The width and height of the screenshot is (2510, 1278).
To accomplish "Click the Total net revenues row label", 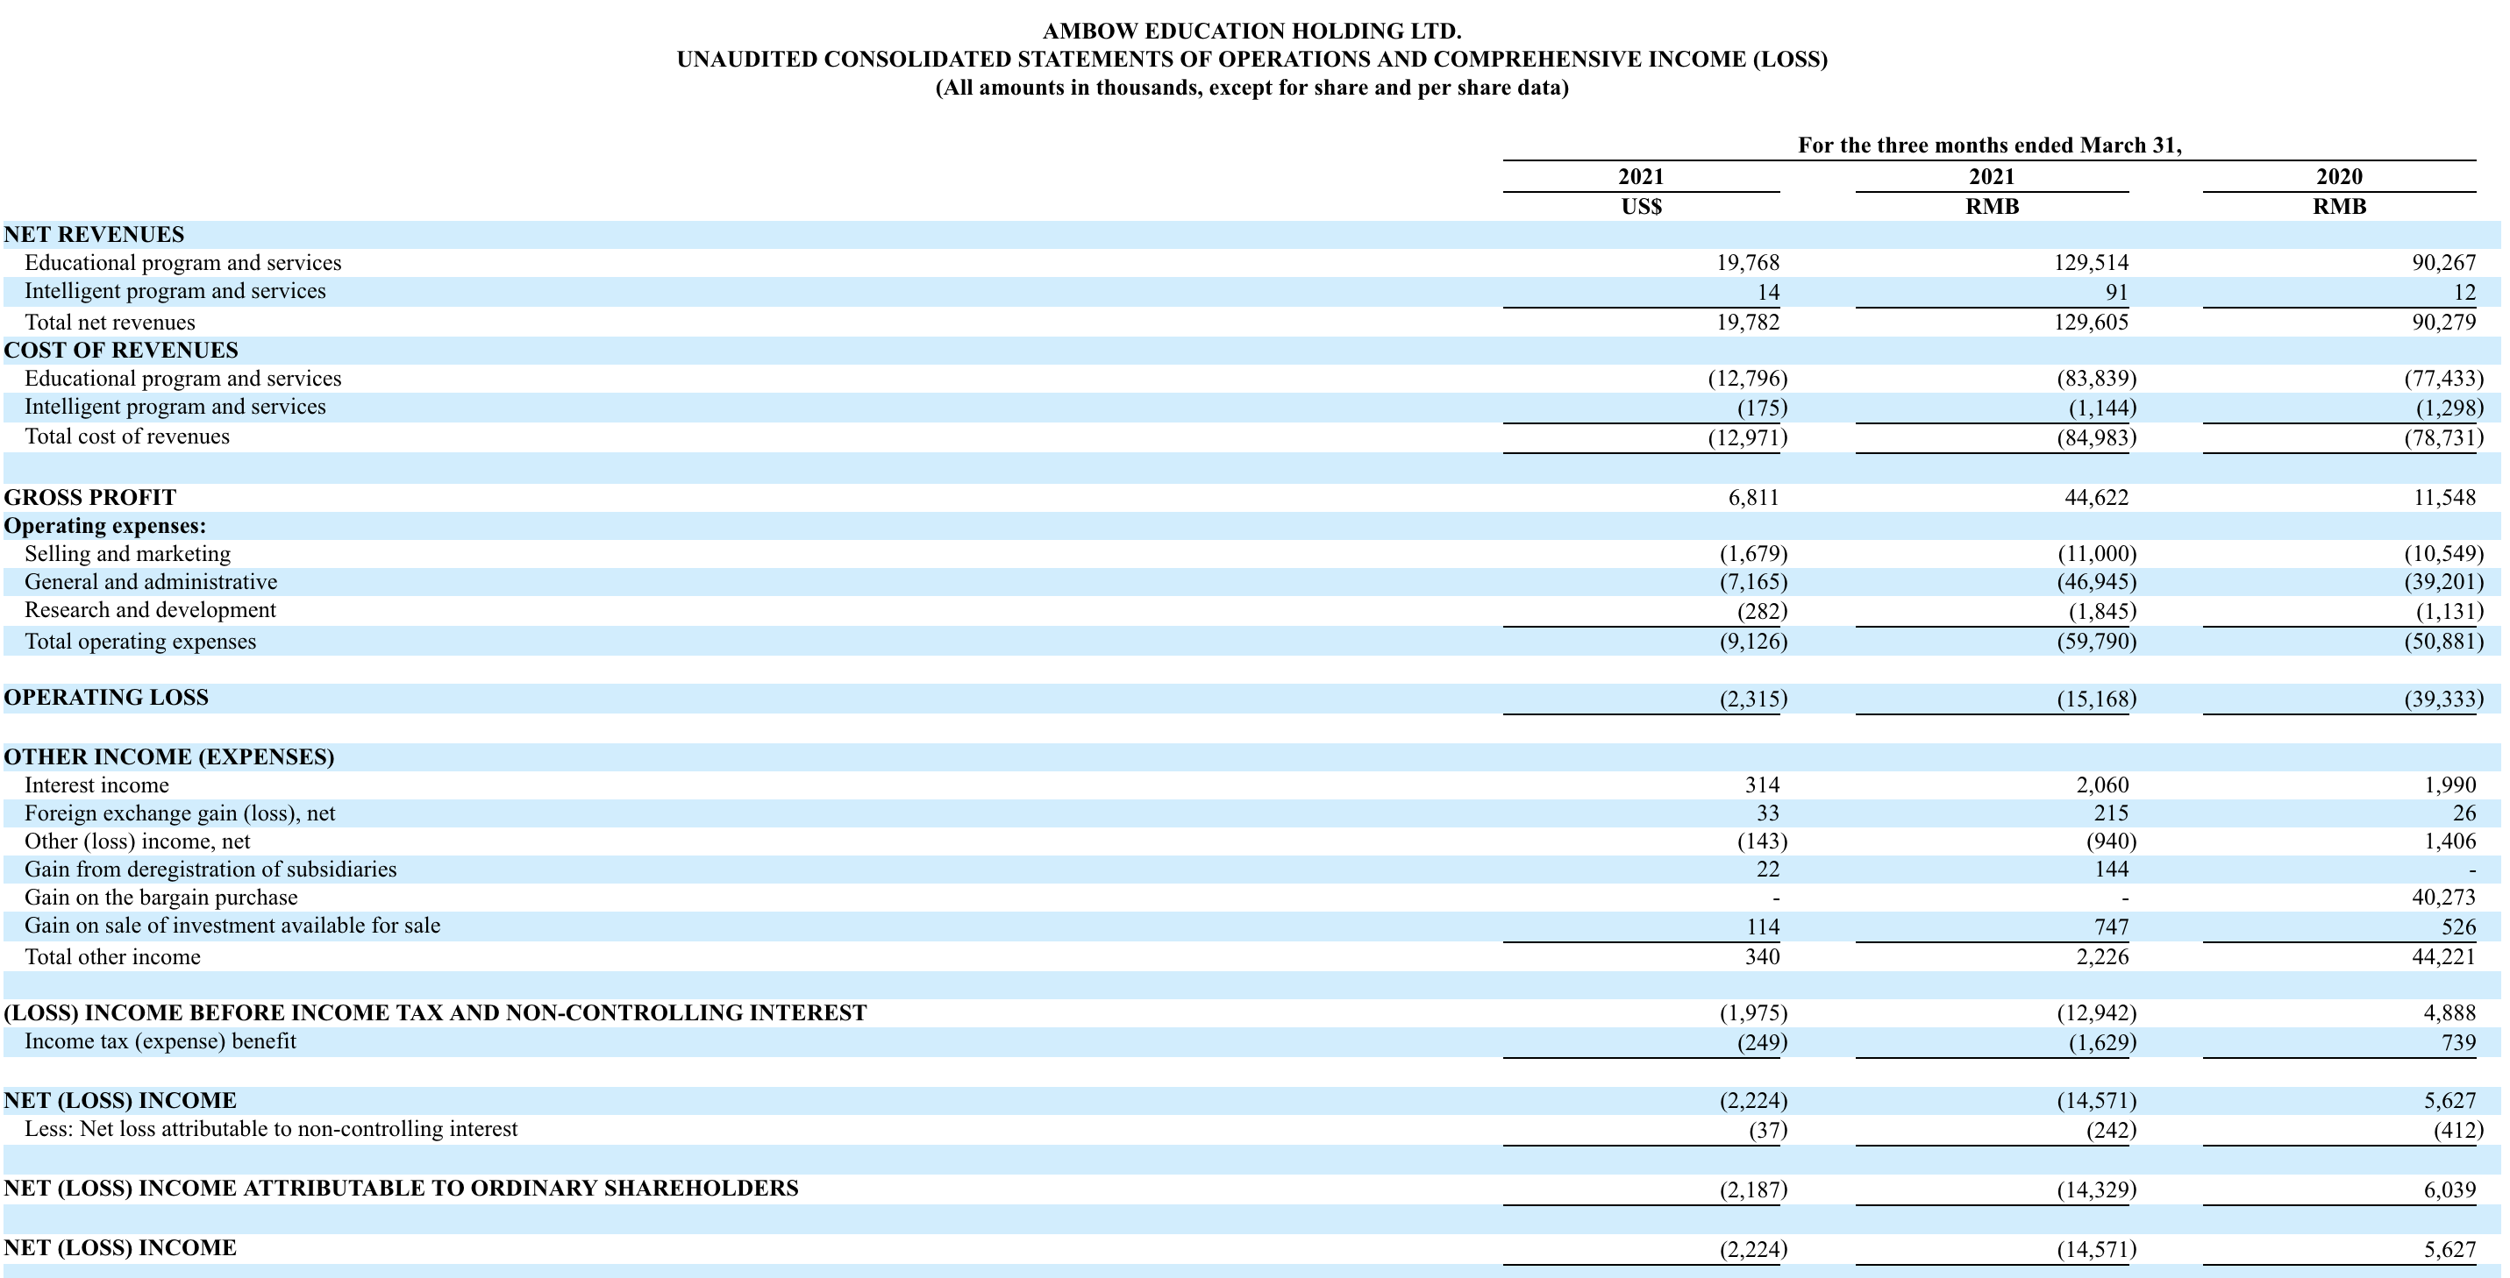I will point(109,323).
